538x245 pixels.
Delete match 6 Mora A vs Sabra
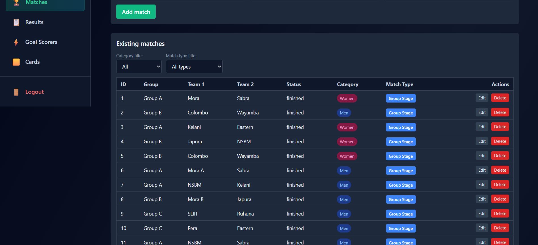[500, 170]
